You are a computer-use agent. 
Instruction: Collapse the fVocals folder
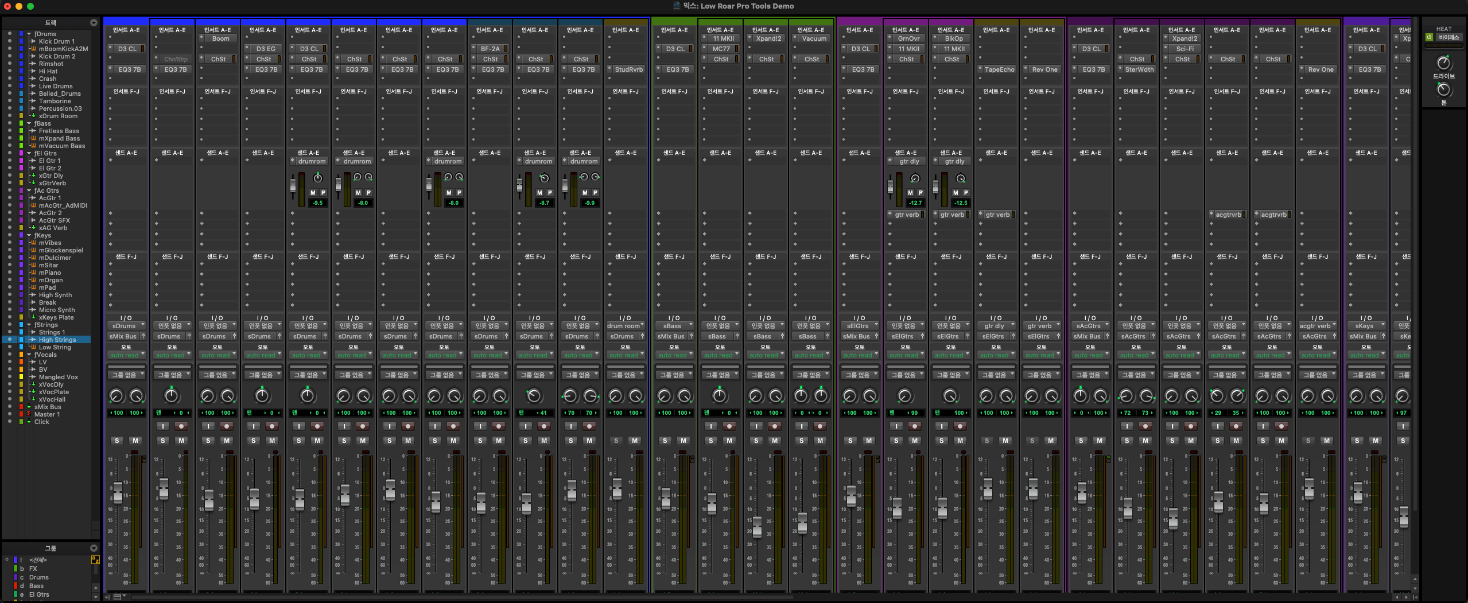click(x=29, y=355)
